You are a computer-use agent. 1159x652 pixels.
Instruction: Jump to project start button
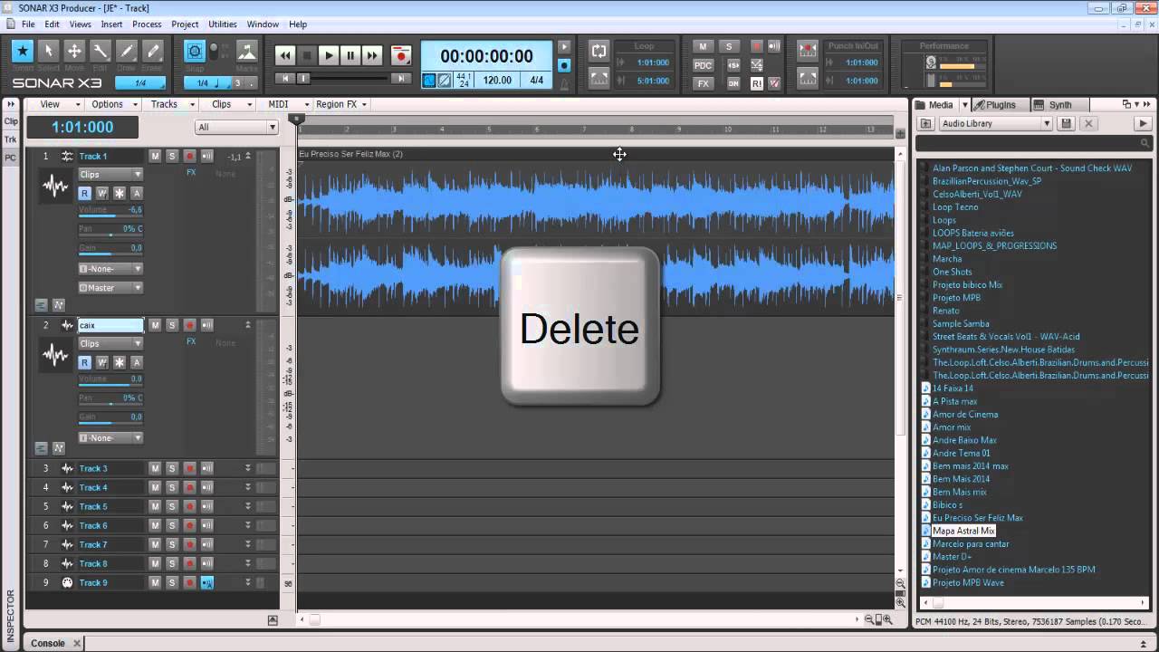pos(285,79)
